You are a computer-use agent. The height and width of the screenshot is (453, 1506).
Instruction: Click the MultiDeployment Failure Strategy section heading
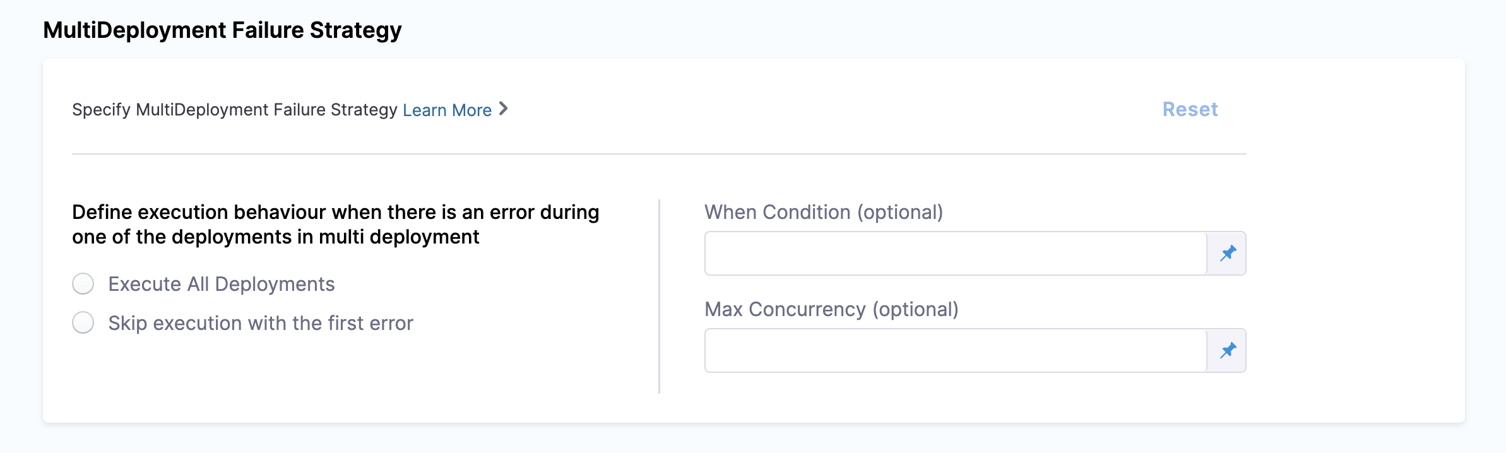pyautogui.click(x=222, y=30)
